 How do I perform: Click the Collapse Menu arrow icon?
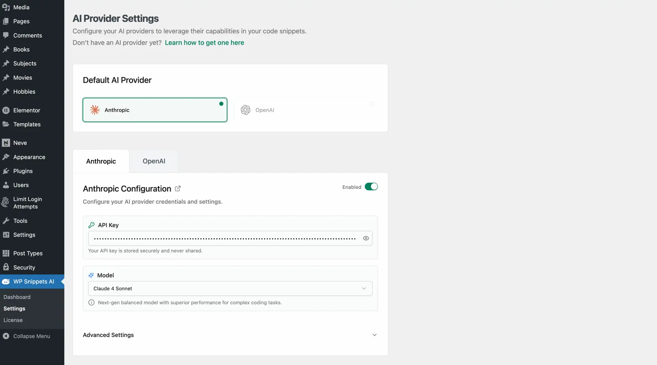tap(6, 336)
